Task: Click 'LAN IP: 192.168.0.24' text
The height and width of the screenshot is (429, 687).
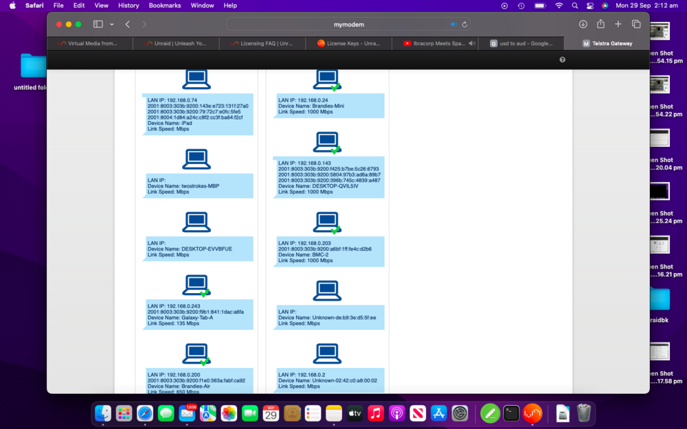Action: pyautogui.click(x=303, y=100)
